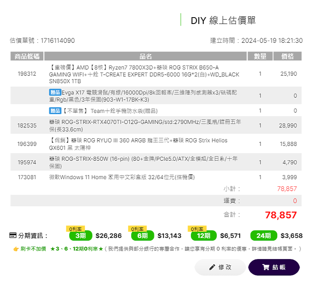Click the Evga X17 gaming mouse item name
The image size is (312, 285).
coord(143,96)
